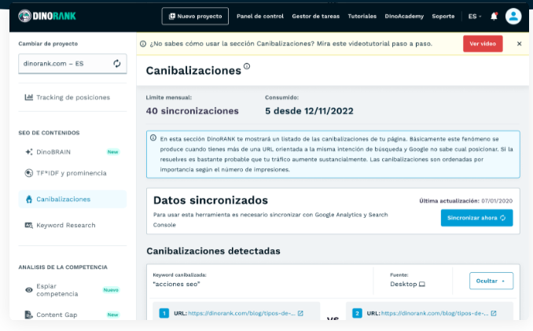Click the info icon in the yellow banner

coord(143,44)
